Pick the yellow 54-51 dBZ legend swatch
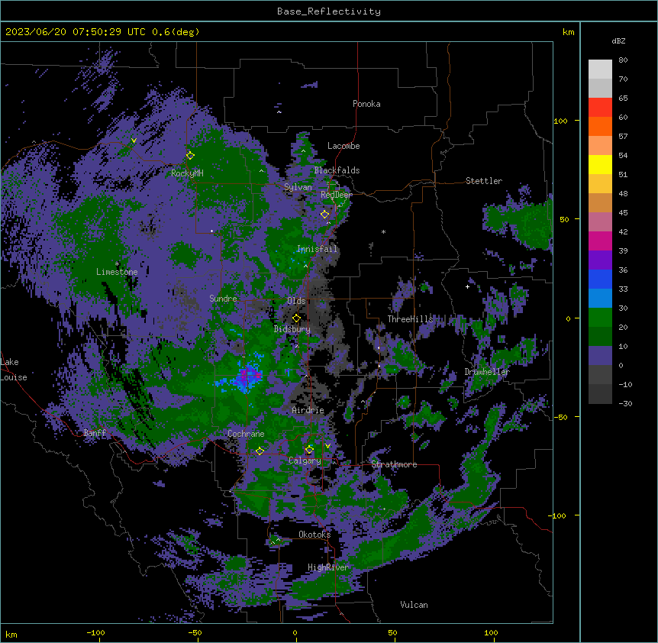This screenshot has height=643, width=658. (x=600, y=164)
